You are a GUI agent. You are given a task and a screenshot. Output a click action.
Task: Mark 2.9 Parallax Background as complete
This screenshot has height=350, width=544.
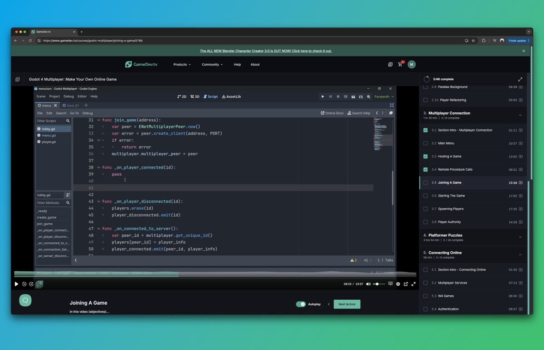click(x=425, y=87)
